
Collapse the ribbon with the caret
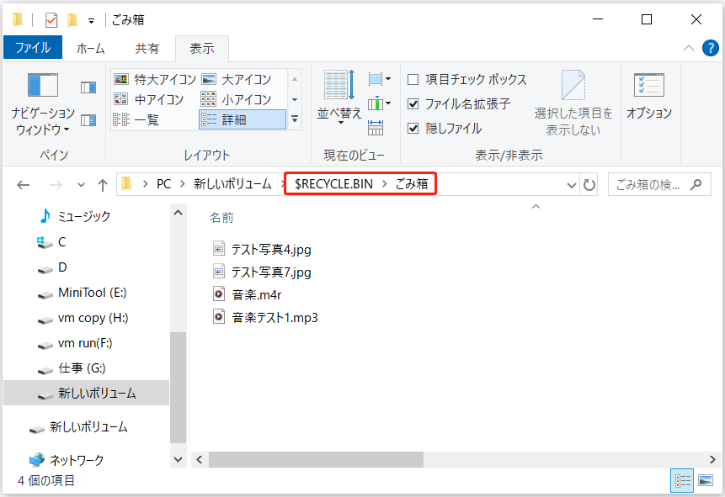point(689,48)
